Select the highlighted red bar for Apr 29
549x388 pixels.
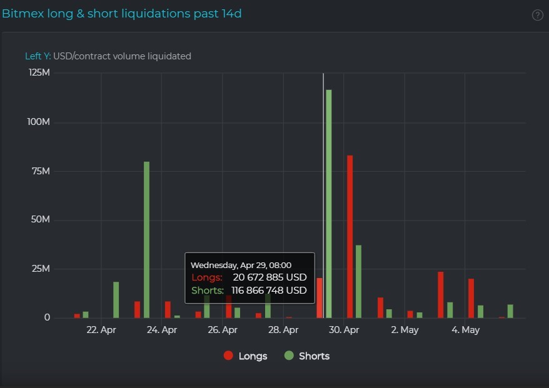tap(320, 298)
